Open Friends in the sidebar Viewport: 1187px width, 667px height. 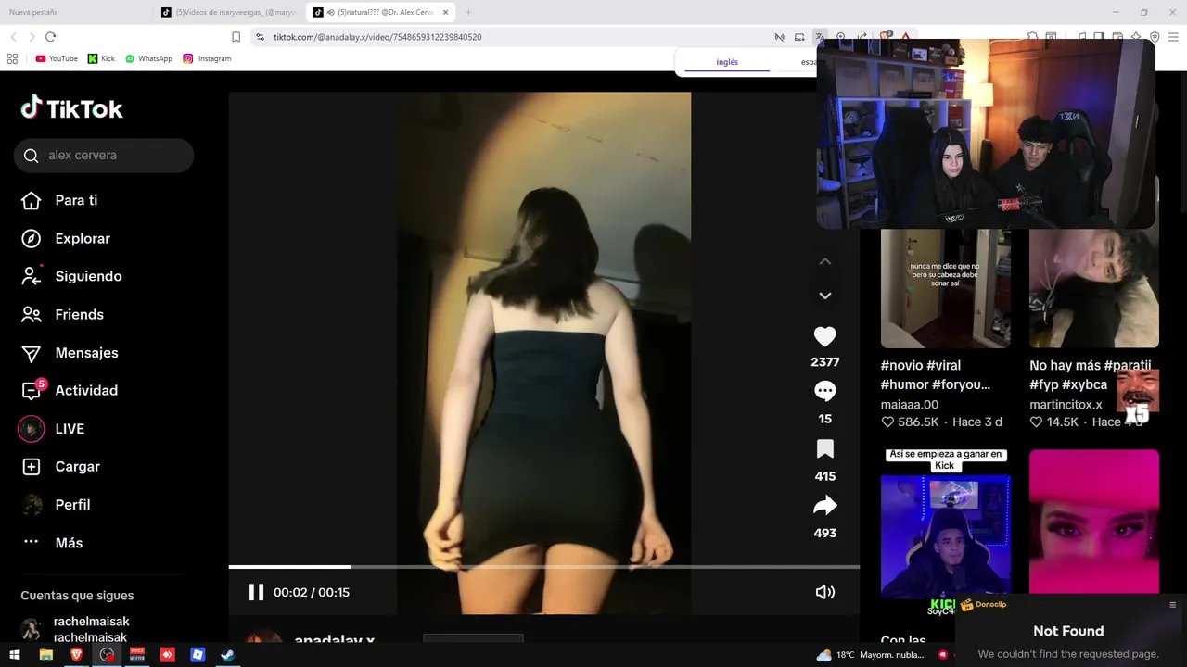[79, 314]
